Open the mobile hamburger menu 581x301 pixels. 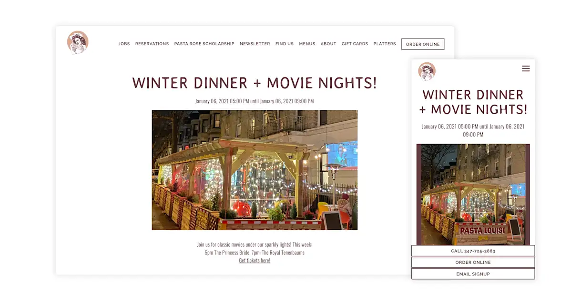pos(526,68)
